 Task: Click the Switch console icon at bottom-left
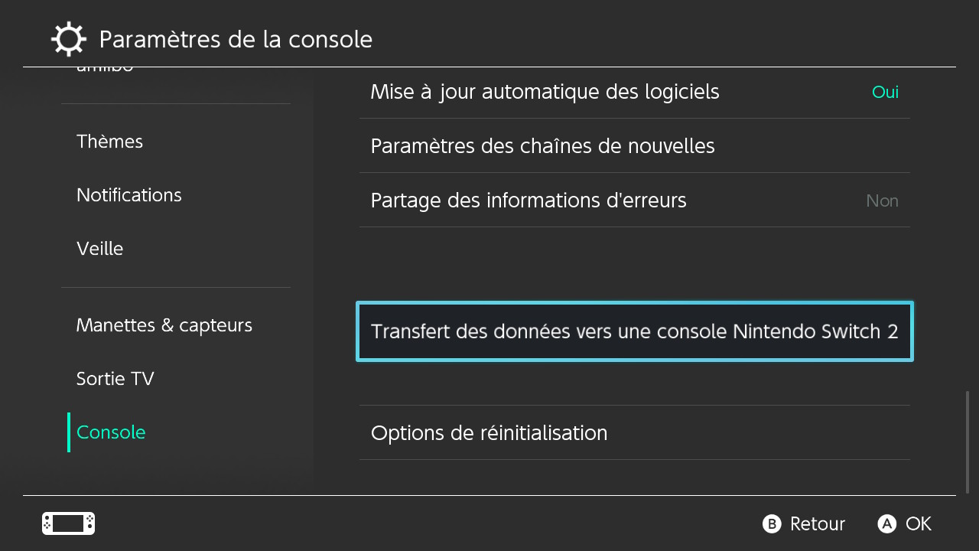(68, 523)
